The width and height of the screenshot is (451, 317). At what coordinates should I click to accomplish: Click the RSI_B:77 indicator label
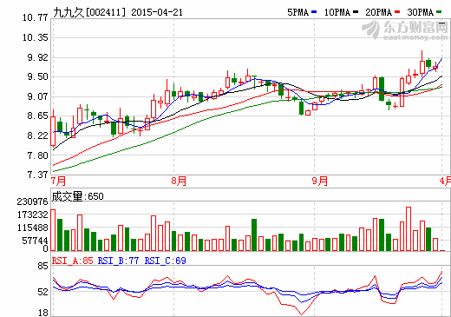point(118,261)
